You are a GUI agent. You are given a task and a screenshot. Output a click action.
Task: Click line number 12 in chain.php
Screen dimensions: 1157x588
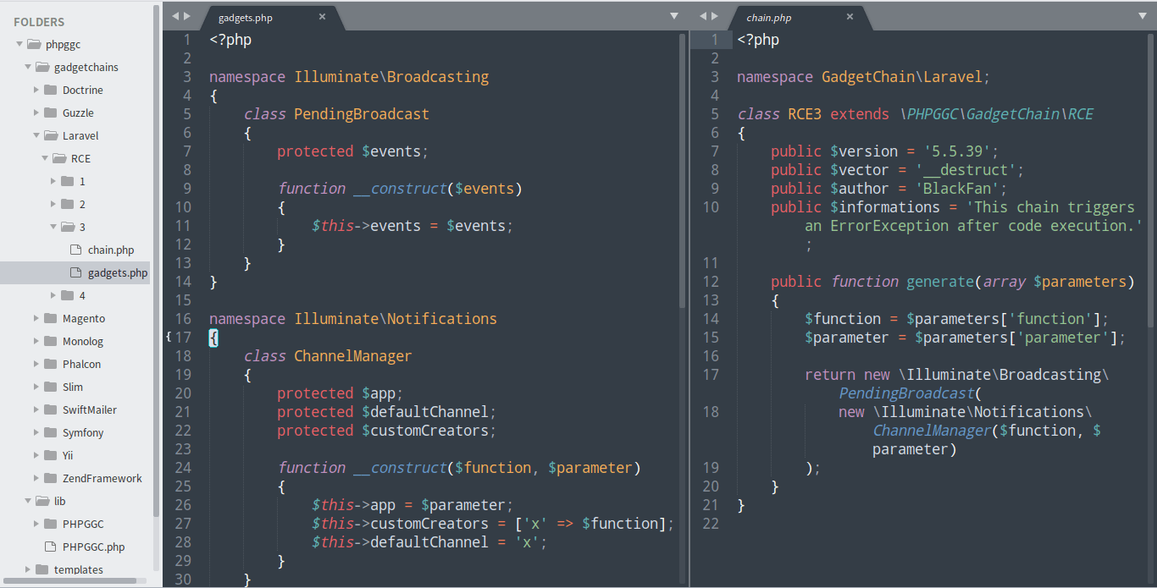[711, 282]
